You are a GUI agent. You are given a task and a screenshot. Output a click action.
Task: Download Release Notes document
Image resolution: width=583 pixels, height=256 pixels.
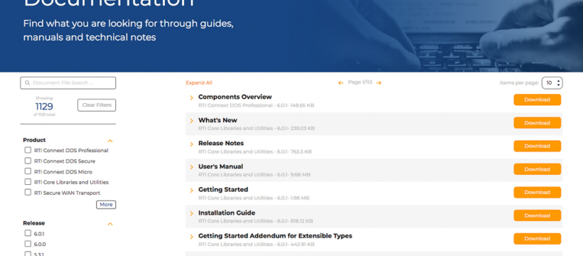coord(537,146)
